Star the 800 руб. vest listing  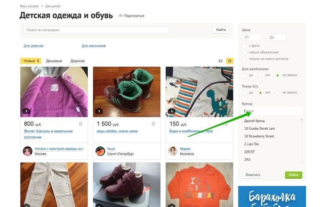80,123
